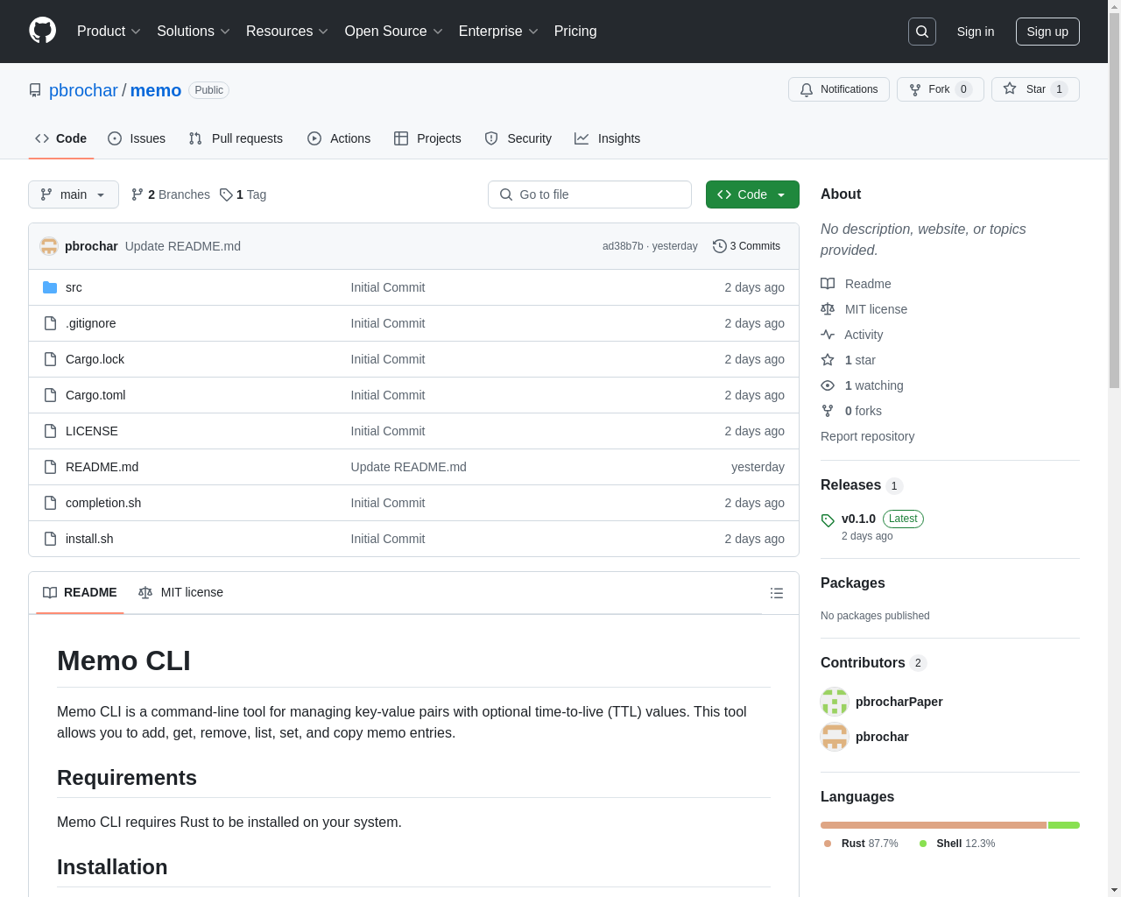1121x897 pixels.
Task: Click the Sign up button
Action: point(1047,32)
